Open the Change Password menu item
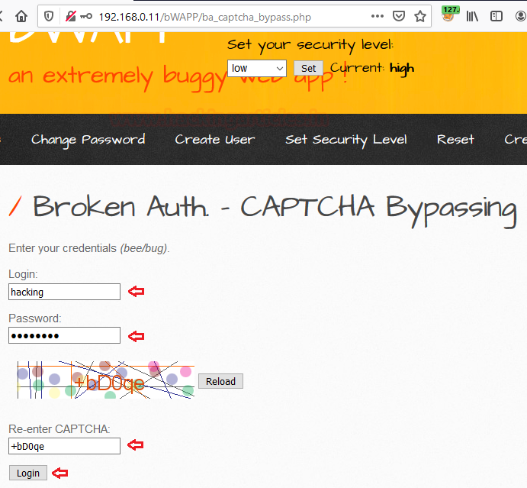This screenshot has width=527, height=488. pos(88,140)
